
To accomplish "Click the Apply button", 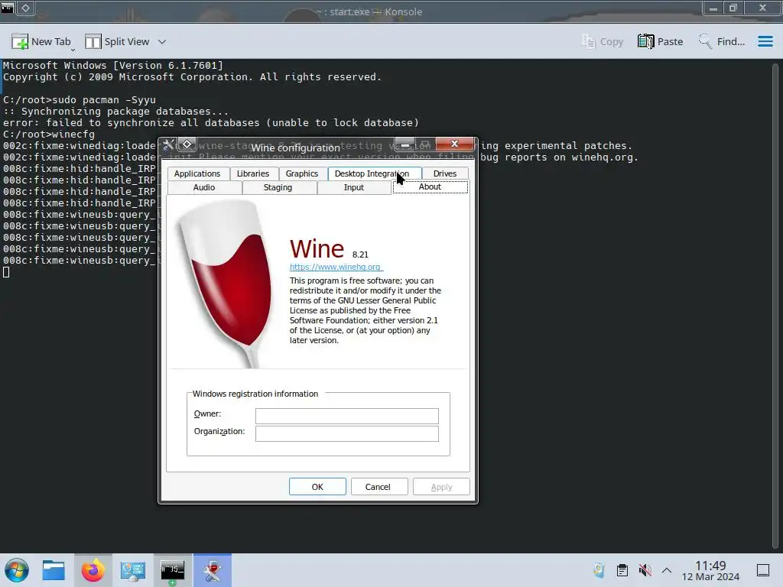I will click(x=441, y=487).
